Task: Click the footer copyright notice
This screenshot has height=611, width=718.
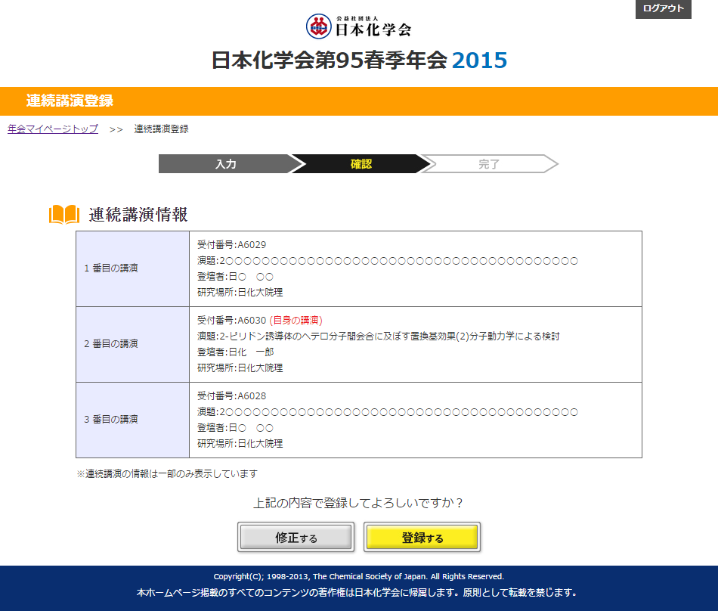Action: pyautogui.click(x=359, y=576)
